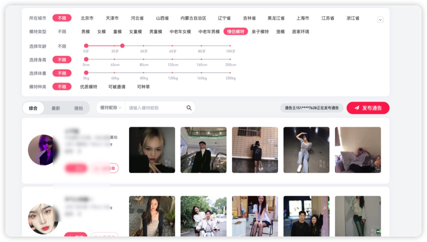Choose 内蒙古自治区 city filter
The width and height of the screenshot is (427, 242).
193,18
